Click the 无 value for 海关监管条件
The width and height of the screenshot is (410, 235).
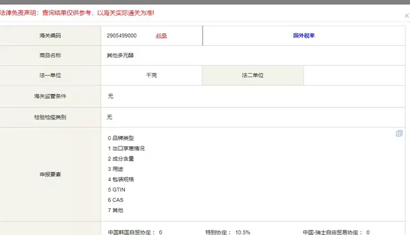point(111,96)
